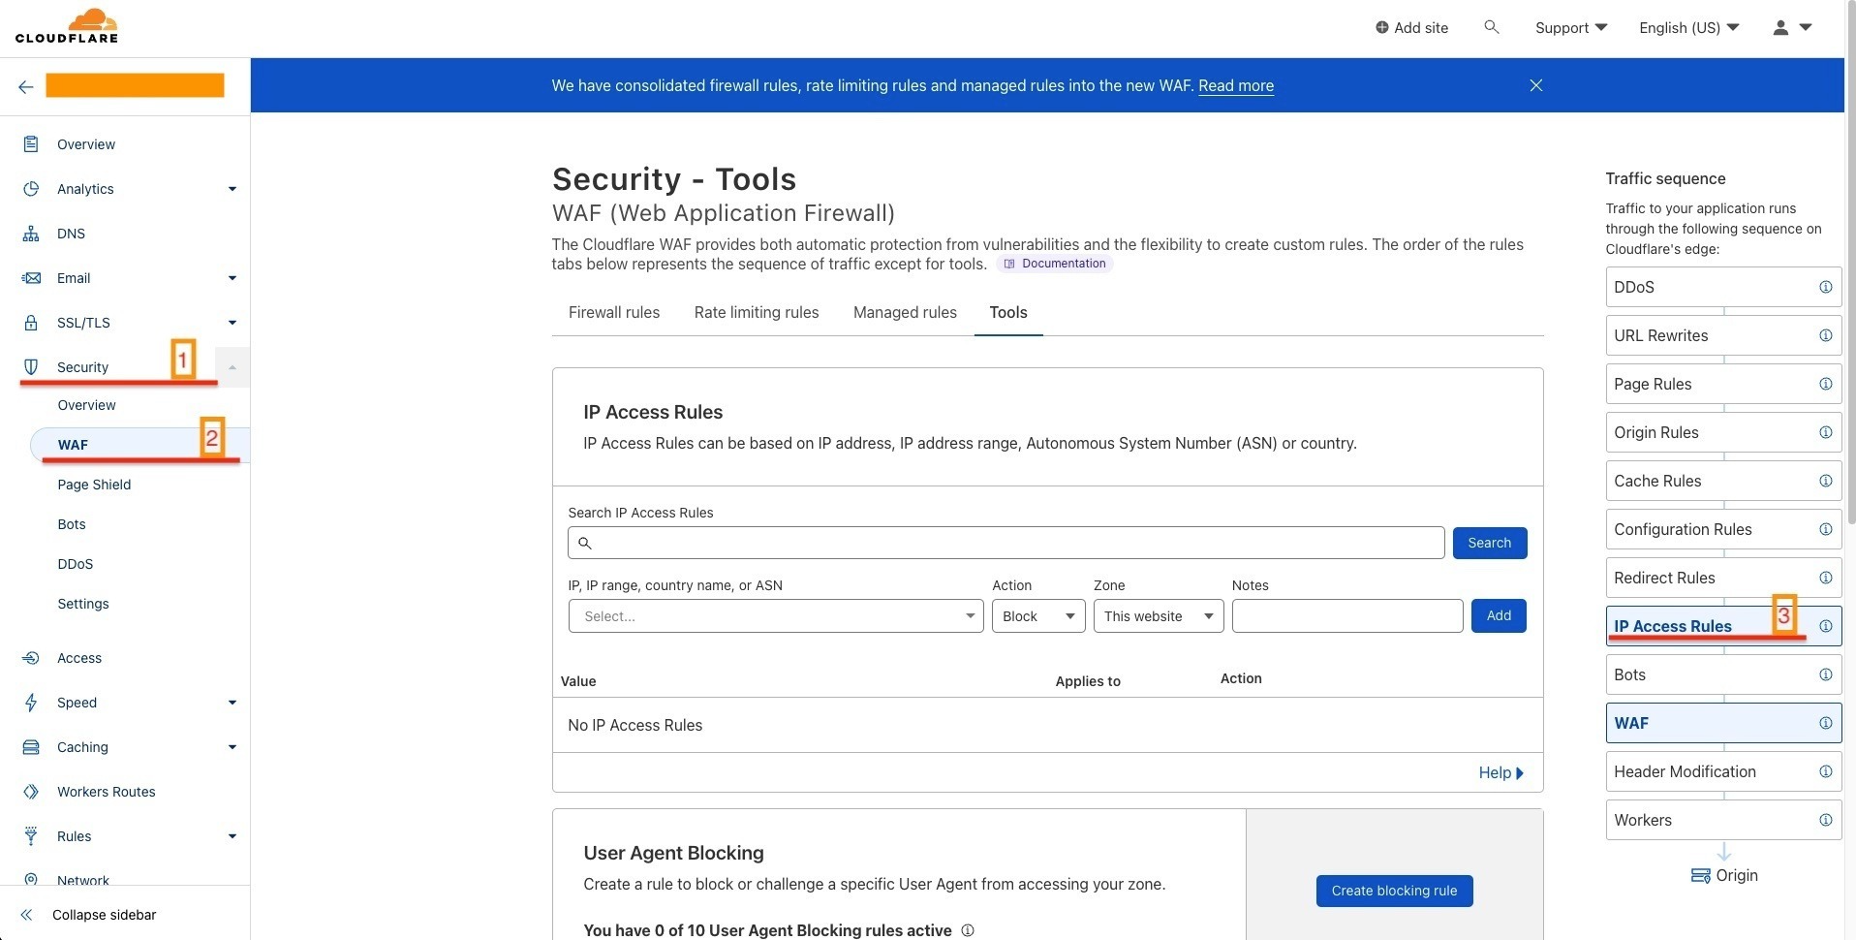Click the Analytics pie chart icon
1856x940 pixels.
point(31,189)
